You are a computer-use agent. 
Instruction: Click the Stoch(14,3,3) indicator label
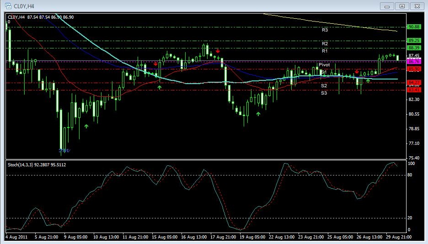pyautogui.click(x=37, y=164)
